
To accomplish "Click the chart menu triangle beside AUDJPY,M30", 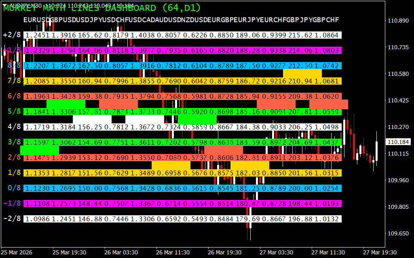I will click(5, 6).
